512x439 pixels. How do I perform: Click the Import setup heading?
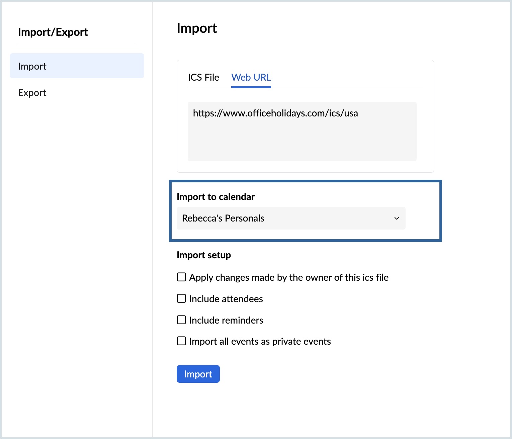tap(204, 255)
